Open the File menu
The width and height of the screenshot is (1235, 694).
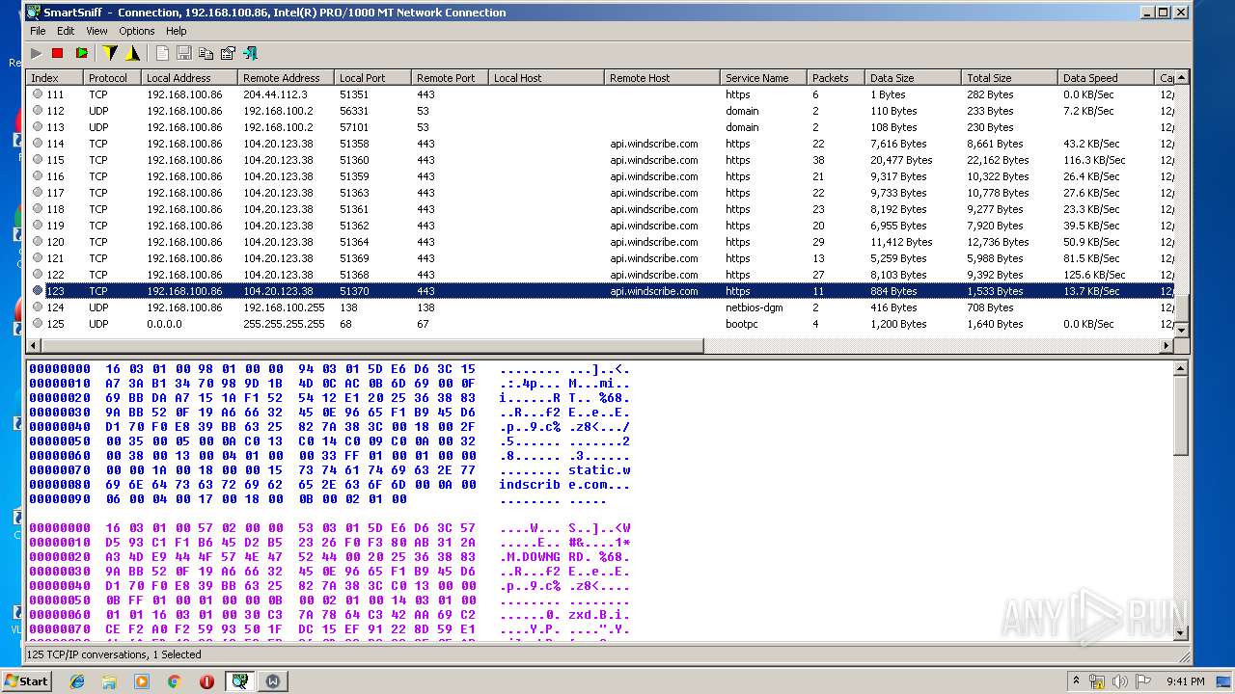pyautogui.click(x=38, y=31)
